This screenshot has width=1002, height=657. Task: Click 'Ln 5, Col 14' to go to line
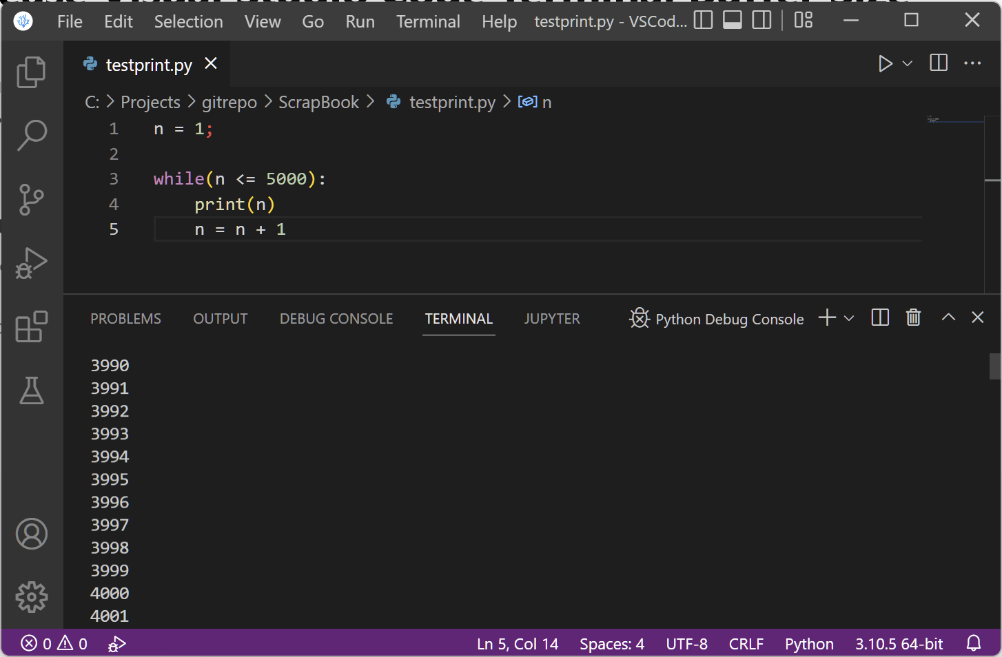517,643
